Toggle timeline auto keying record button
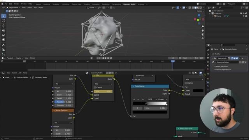Viewport: 249px width, 140px height. [x=92, y=58]
